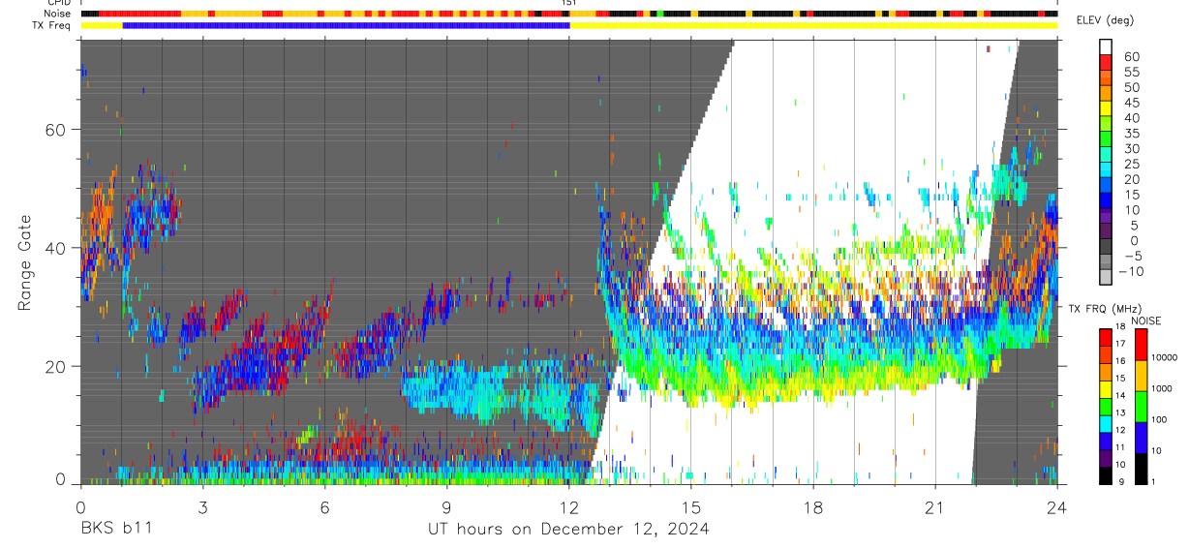The height and width of the screenshot is (549, 1189).
Task: Click the 'NOISE' legend title
Action: click(1145, 320)
